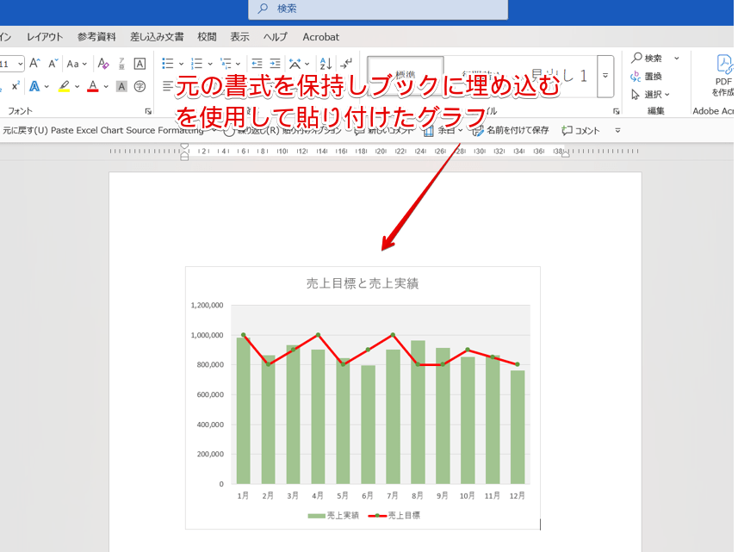Click the Bullets list icon
Image resolution: width=738 pixels, height=552 pixels.
[x=168, y=63]
